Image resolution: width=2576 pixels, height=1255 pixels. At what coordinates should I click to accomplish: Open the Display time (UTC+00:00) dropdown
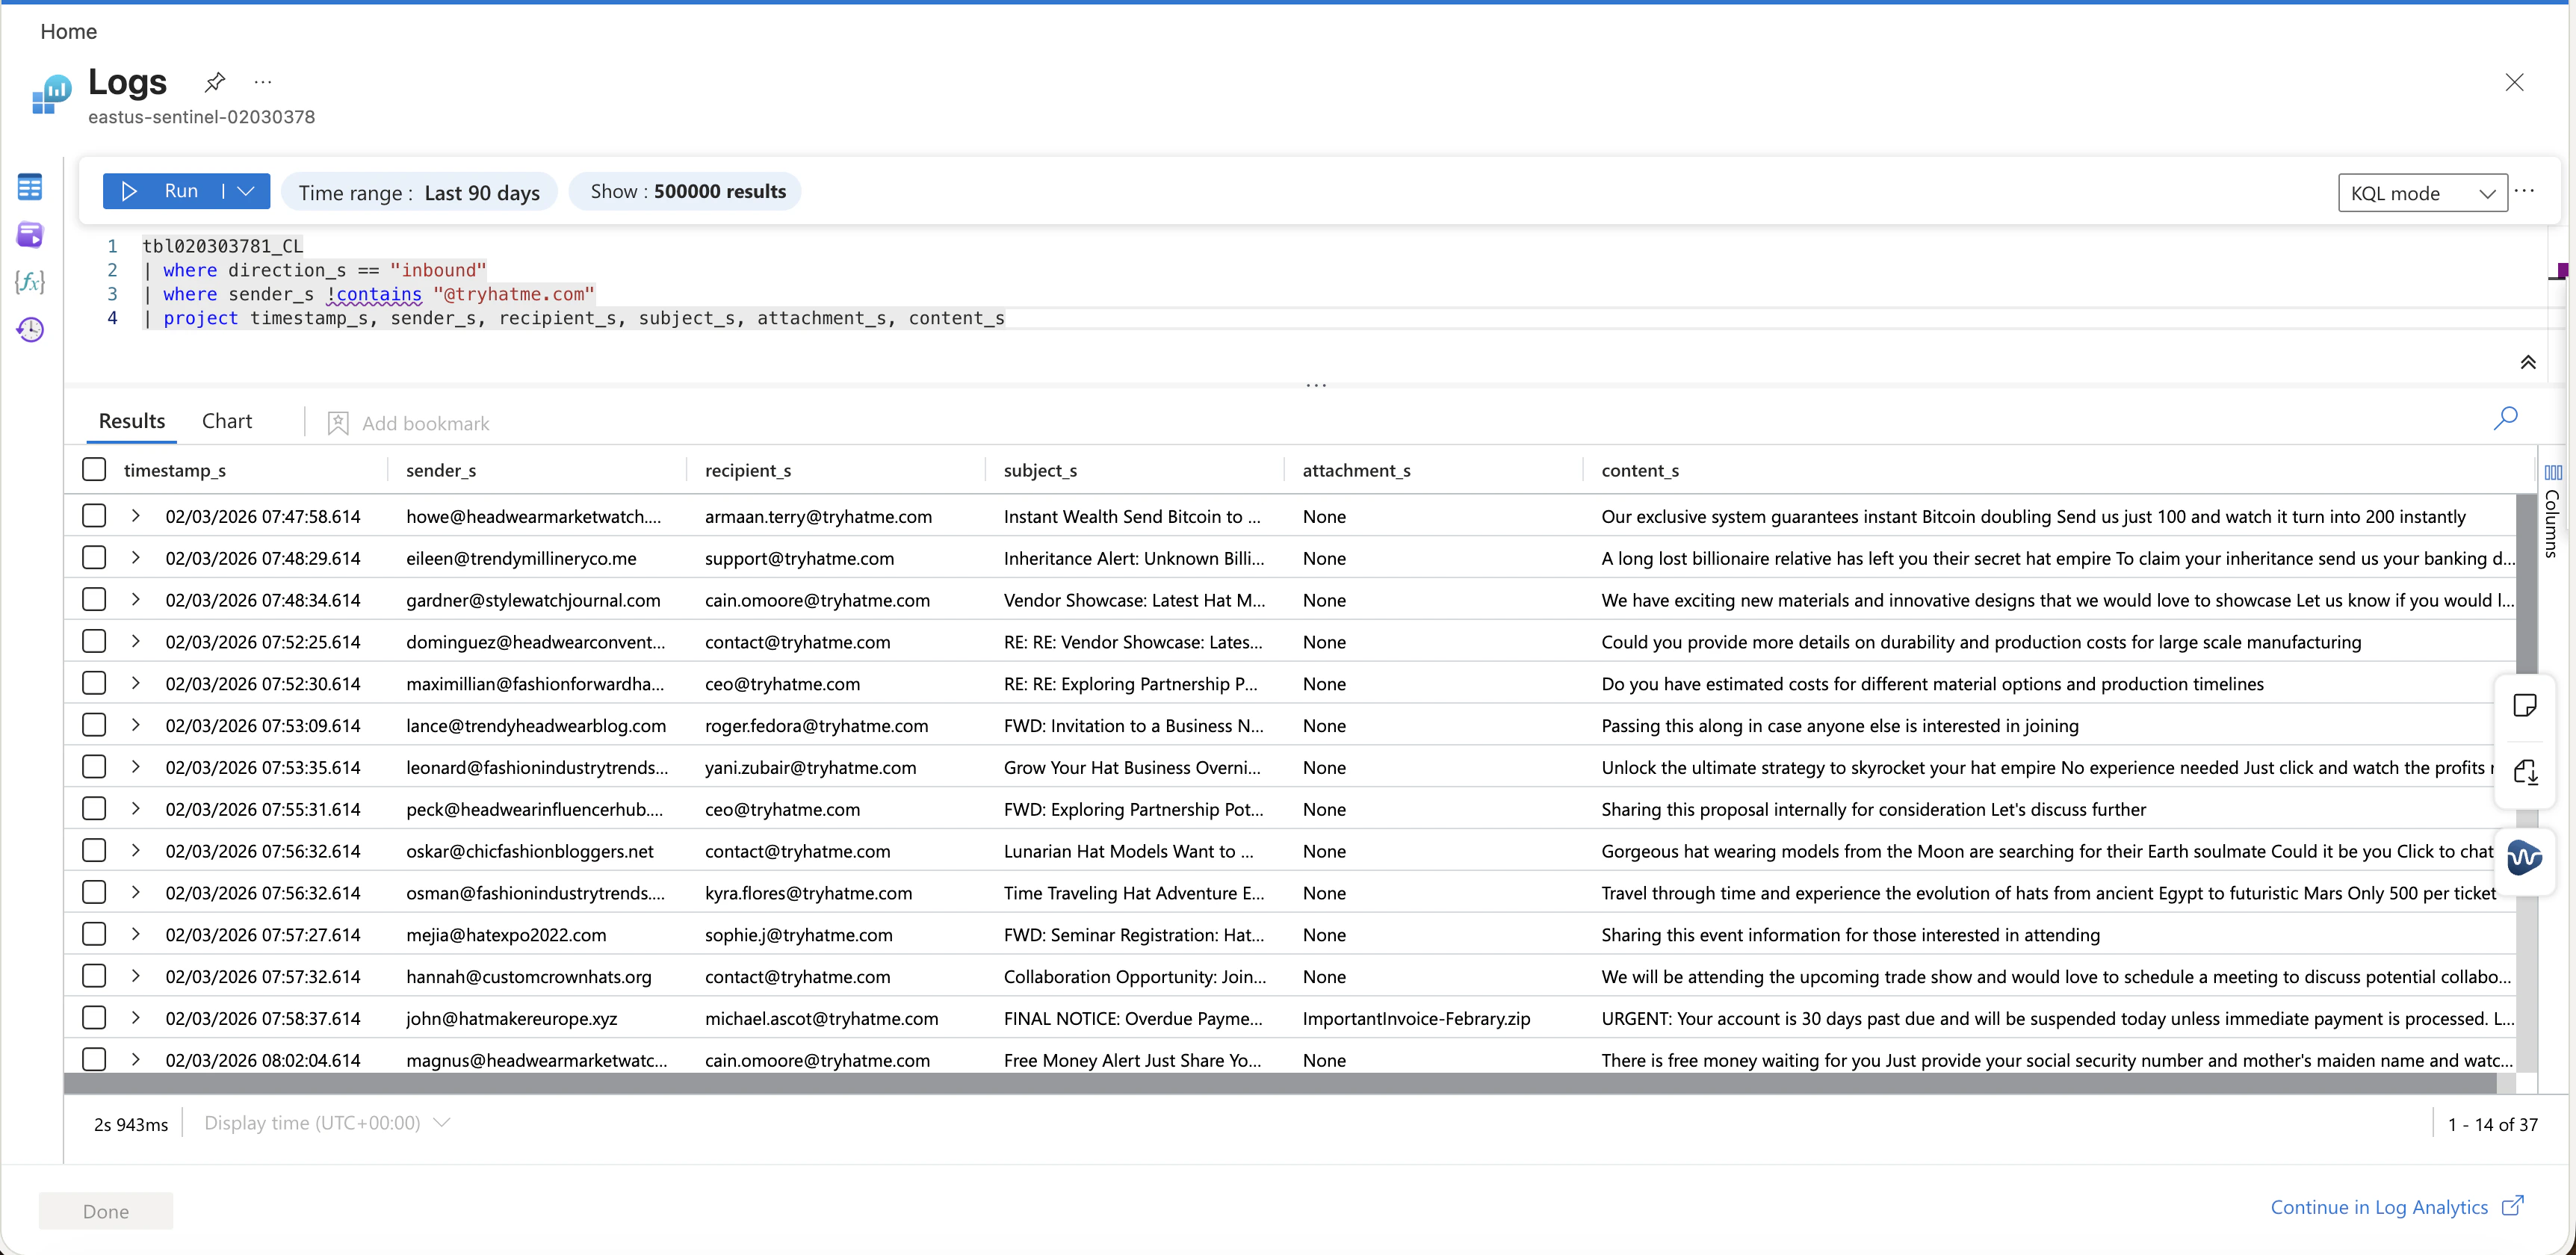pyautogui.click(x=327, y=1123)
